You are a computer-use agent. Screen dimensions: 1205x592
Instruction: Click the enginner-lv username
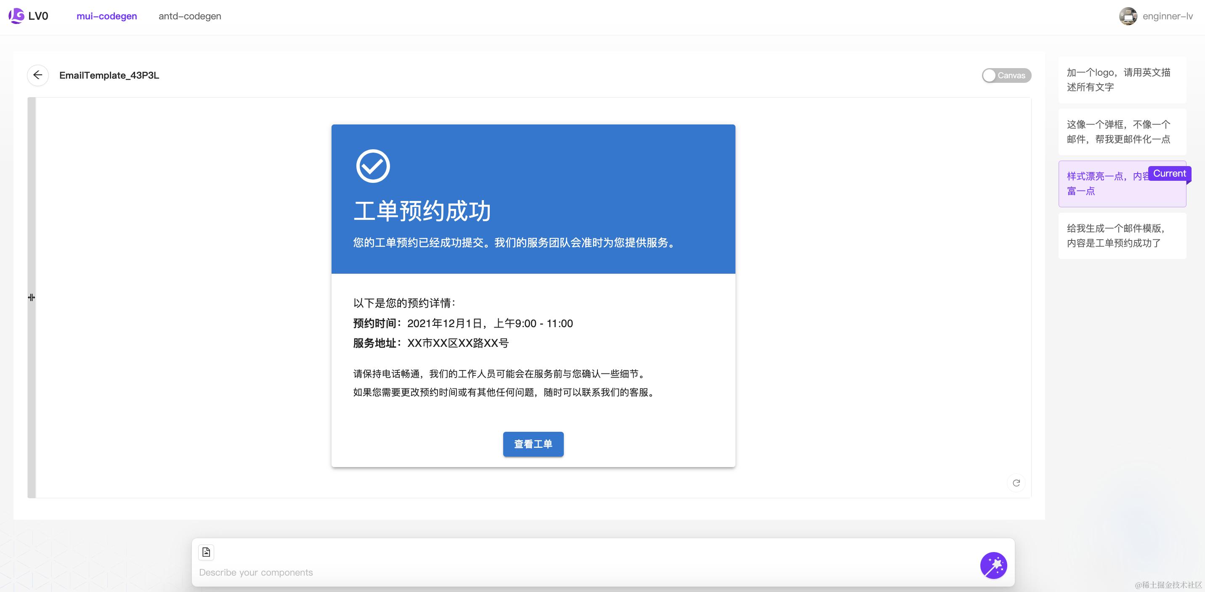pyautogui.click(x=1168, y=16)
